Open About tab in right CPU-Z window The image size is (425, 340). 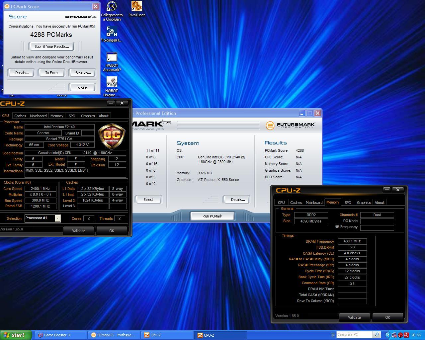pos(380,203)
